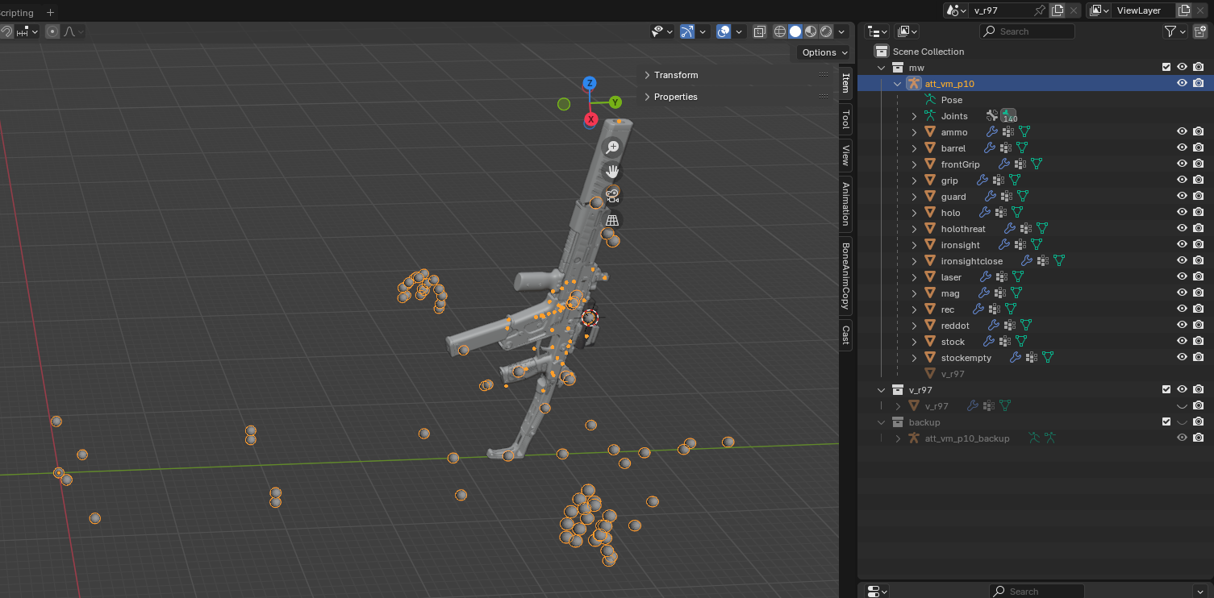Enable wireframe viewport shading
This screenshot has height=598, width=1214.
click(x=780, y=31)
